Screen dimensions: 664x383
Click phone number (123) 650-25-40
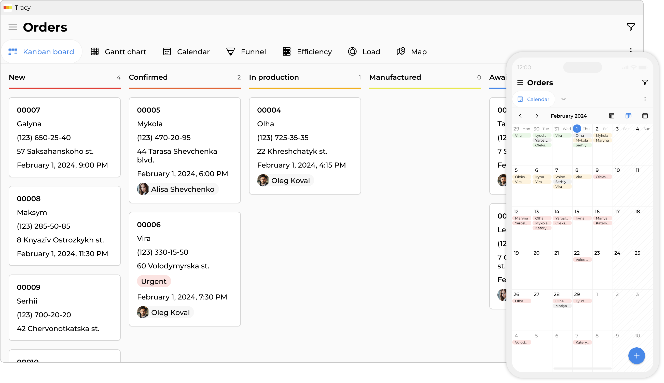point(44,138)
